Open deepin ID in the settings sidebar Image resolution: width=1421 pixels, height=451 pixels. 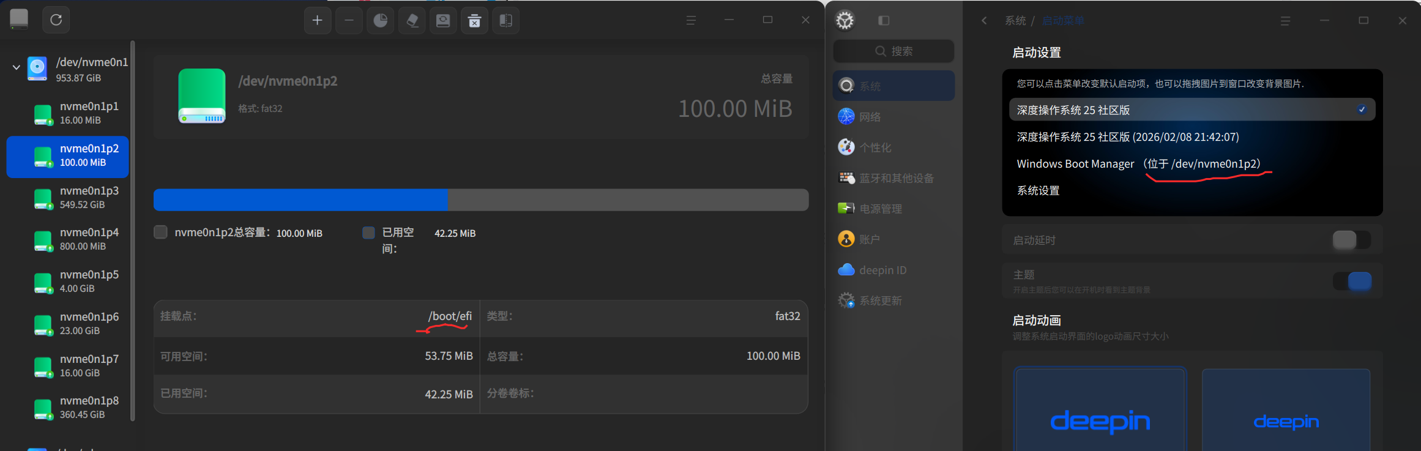coord(893,270)
